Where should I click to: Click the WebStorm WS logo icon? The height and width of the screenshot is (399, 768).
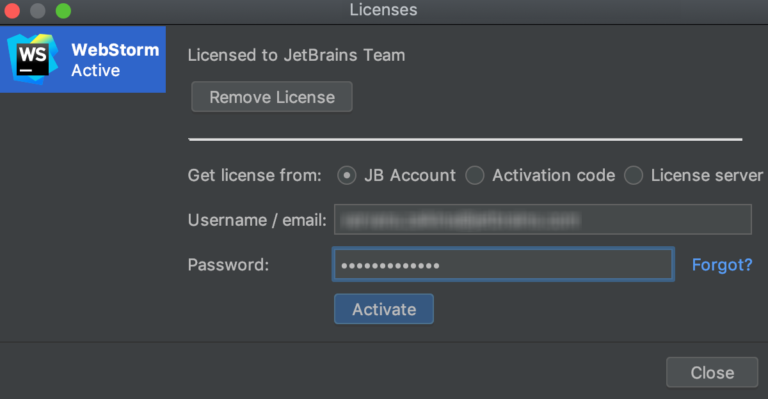pos(33,59)
